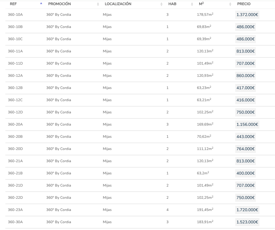
Task: Click sort arrows icon beside HAB header
Action: point(192,4)
